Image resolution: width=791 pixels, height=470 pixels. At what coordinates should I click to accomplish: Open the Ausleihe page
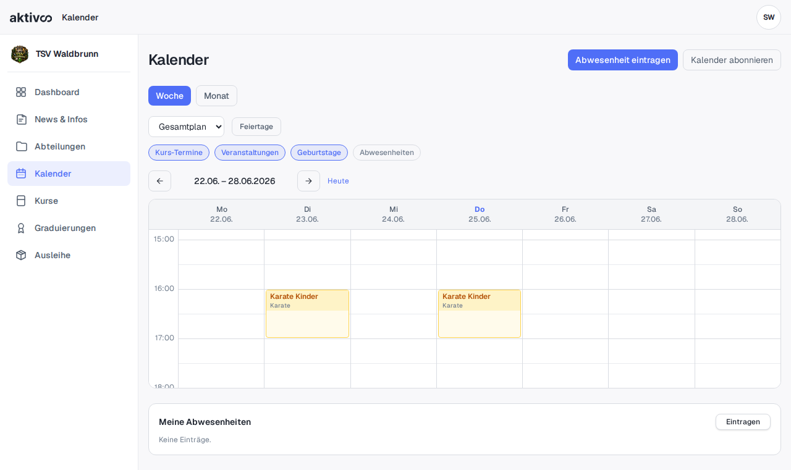(x=69, y=255)
